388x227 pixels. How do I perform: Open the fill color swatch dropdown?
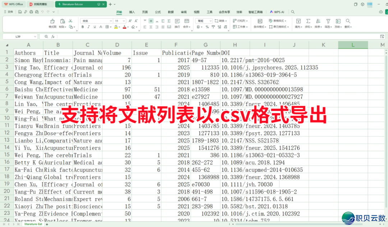tap(116, 27)
